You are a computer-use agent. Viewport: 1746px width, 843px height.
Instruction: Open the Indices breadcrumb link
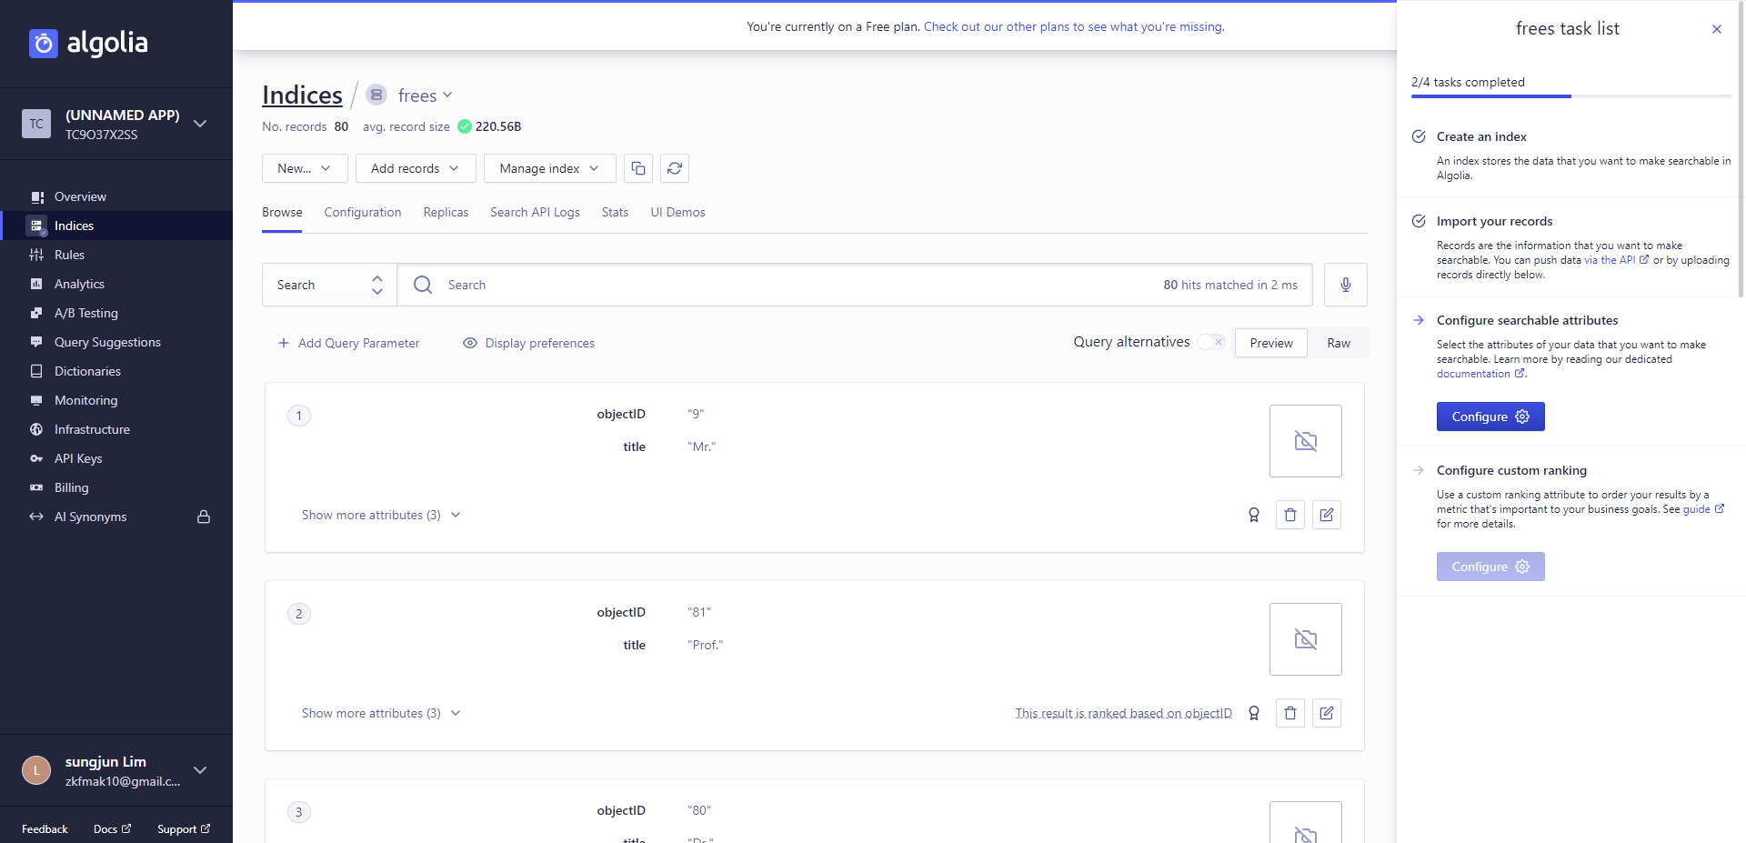pos(302,95)
